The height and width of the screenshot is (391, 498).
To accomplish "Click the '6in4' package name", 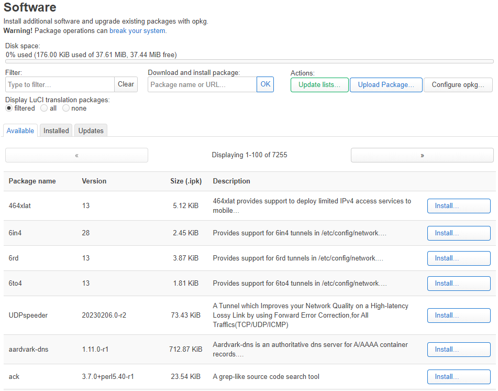I will [x=15, y=233].
